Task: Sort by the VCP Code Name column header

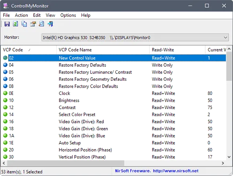Action: [x=103, y=50]
